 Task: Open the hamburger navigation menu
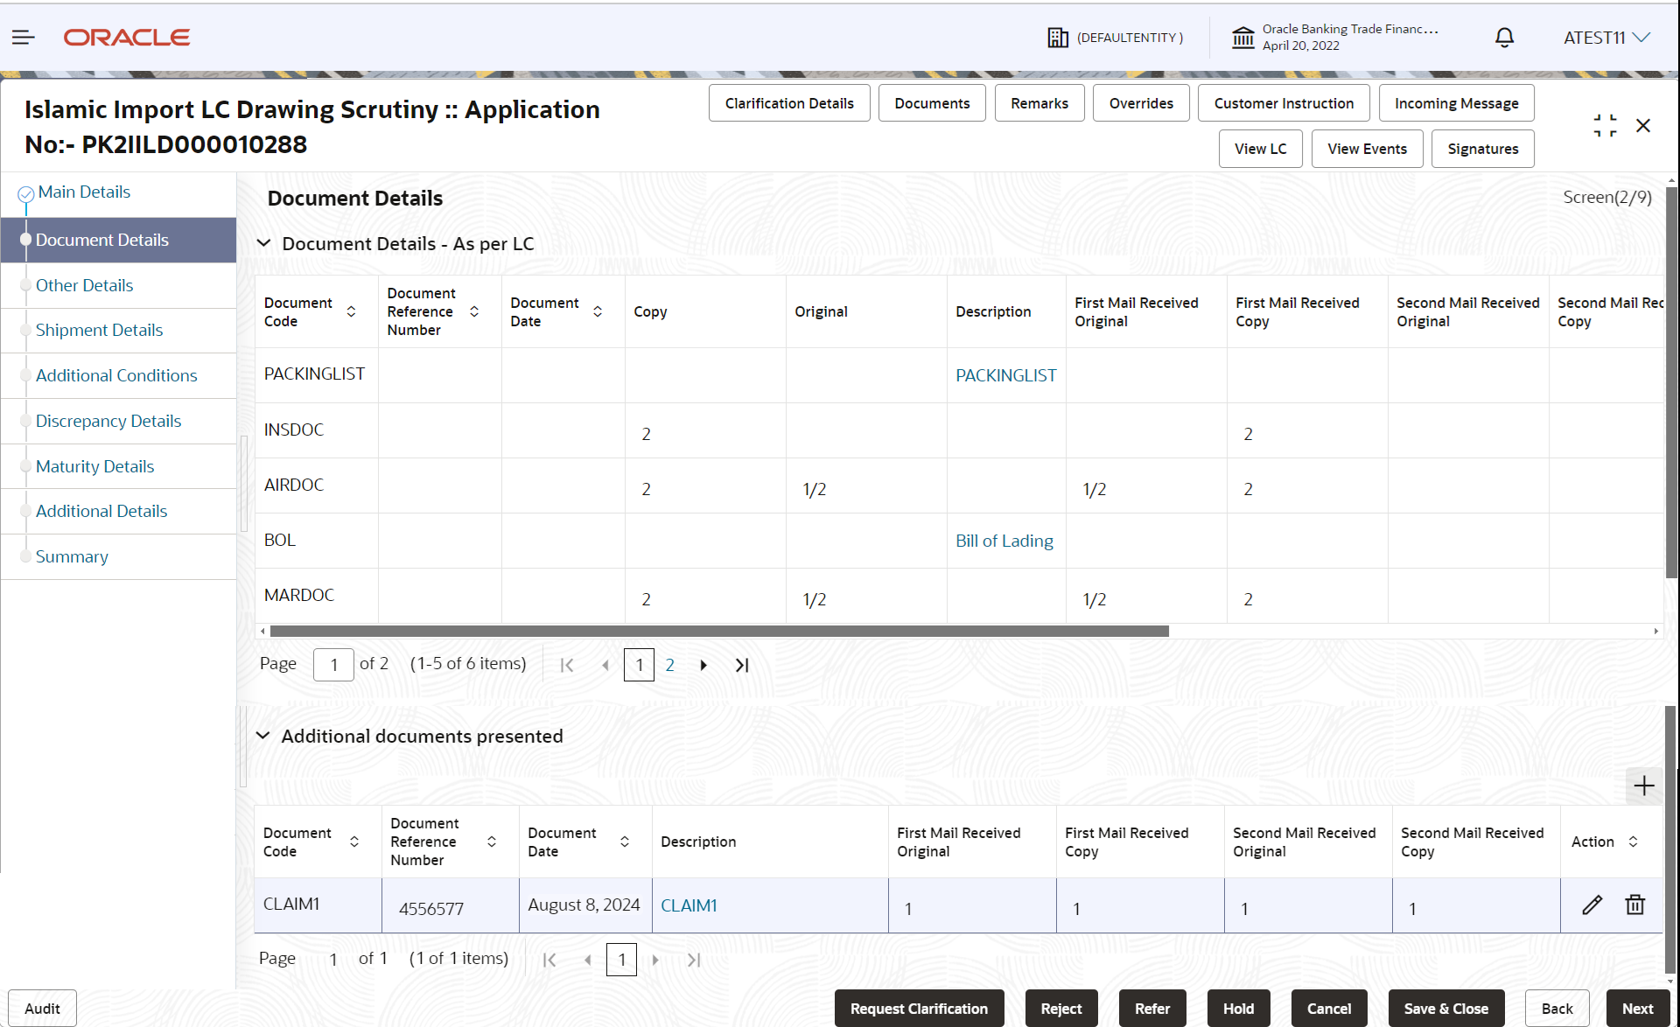tap(23, 37)
